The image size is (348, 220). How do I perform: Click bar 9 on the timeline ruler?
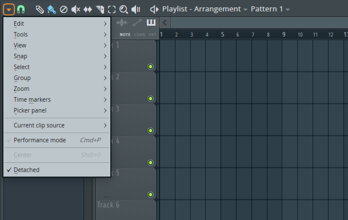click(284, 34)
